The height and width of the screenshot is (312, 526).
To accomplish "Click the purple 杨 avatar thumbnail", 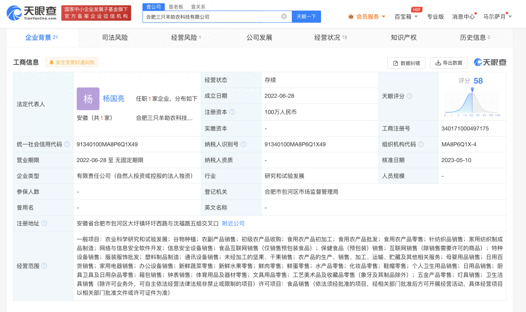I will [88, 98].
